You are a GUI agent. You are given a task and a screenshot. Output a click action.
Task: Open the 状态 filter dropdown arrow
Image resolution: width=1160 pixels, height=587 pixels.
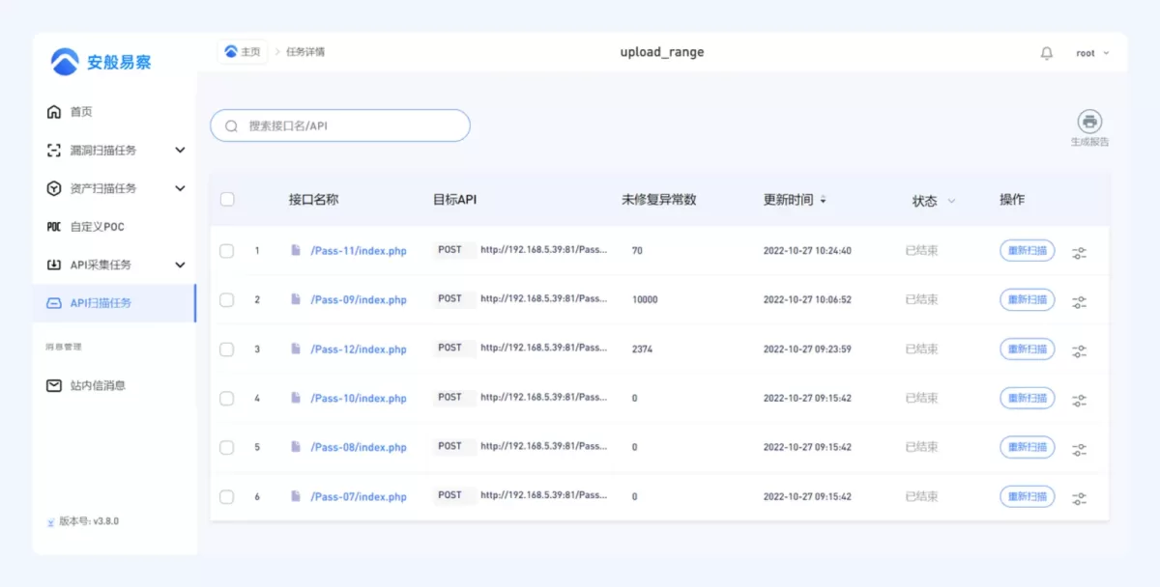pyautogui.click(x=951, y=201)
